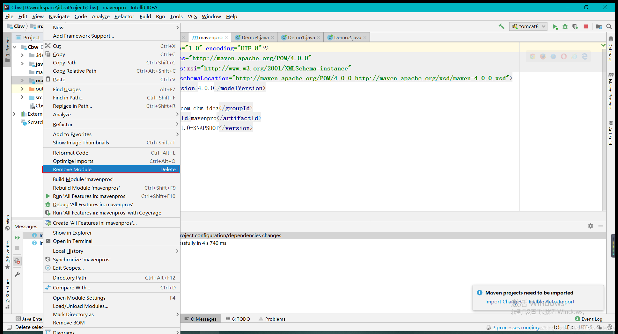Toggle the 0: Messages tool window button
The width and height of the screenshot is (618, 334).
[x=201, y=319]
